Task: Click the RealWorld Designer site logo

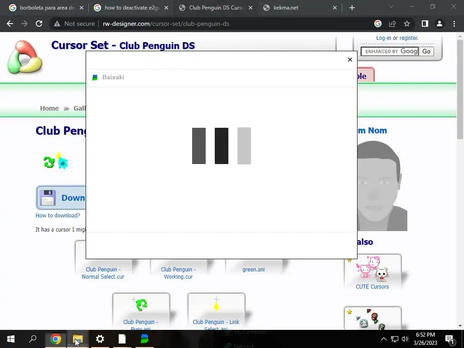Action: pos(25,57)
